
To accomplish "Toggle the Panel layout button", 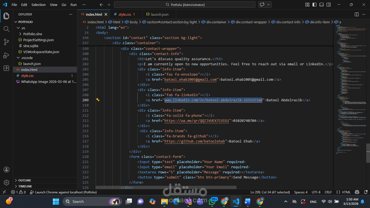I will point(321,5).
